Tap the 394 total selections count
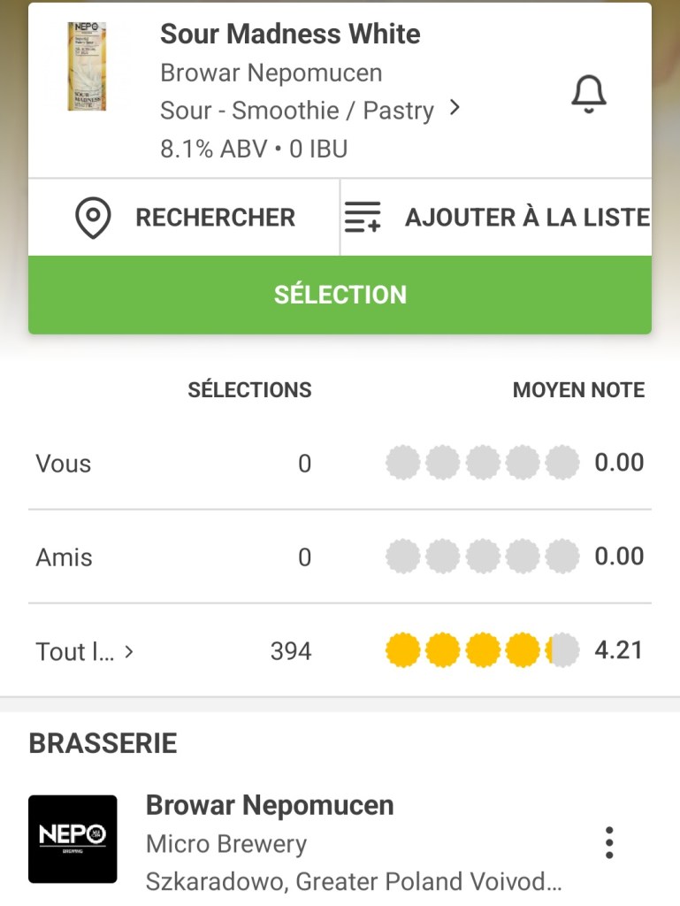The width and height of the screenshot is (680, 906). (x=291, y=652)
